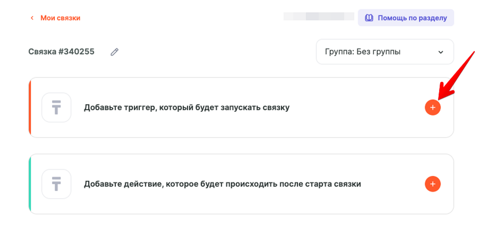
Task: Open Помощь по разделу help
Action: (412, 18)
